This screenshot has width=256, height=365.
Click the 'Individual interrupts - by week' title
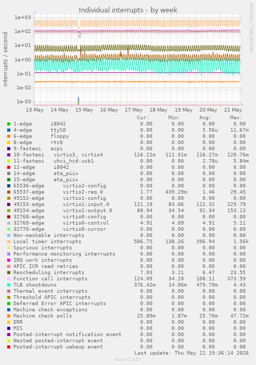[x=128, y=10]
